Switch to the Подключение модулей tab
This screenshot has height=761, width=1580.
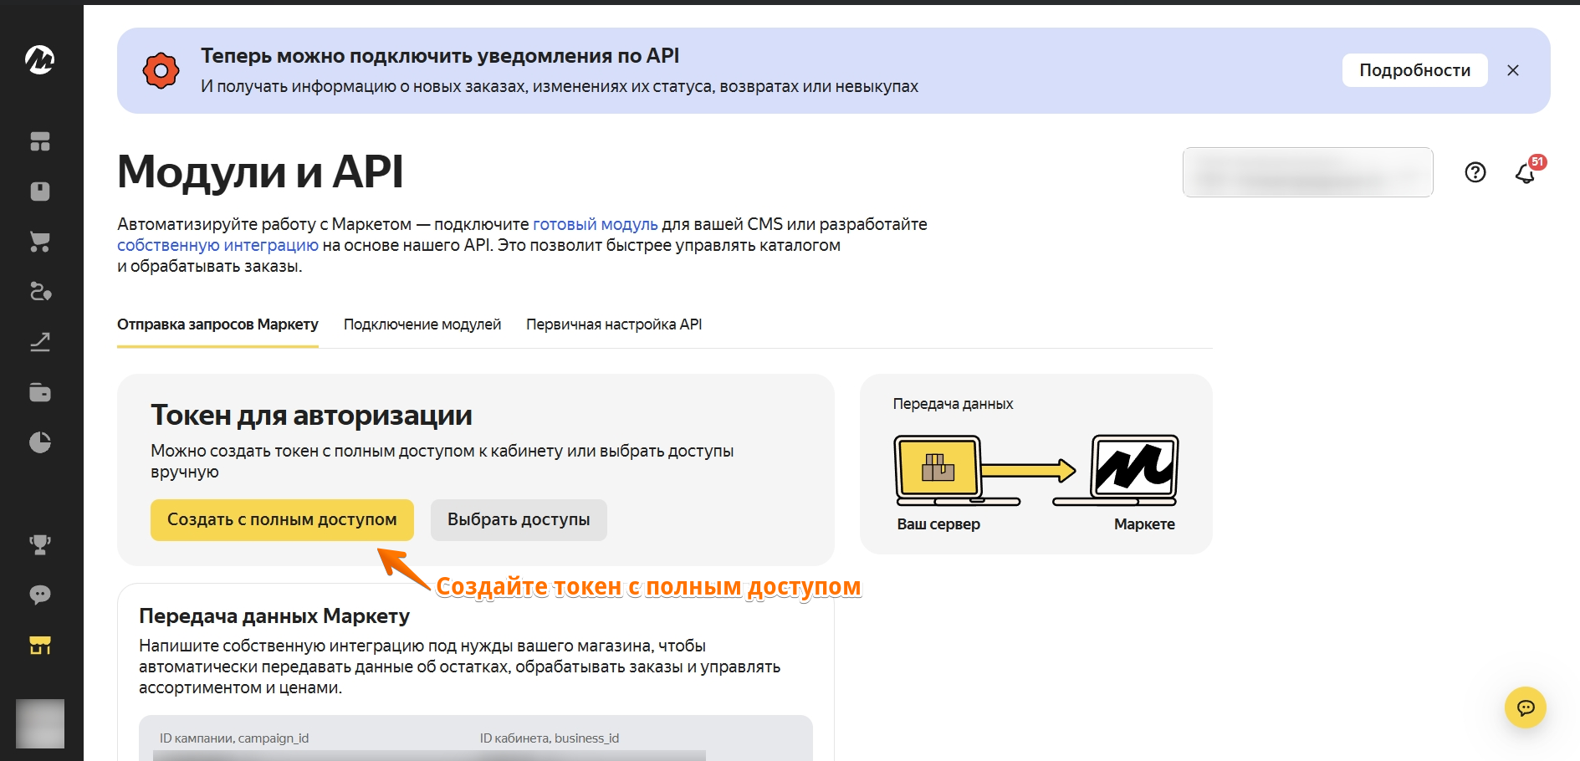(422, 324)
